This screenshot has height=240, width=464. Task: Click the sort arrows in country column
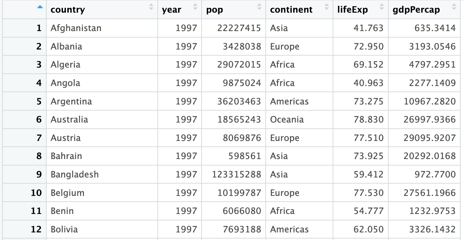[151, 7]
